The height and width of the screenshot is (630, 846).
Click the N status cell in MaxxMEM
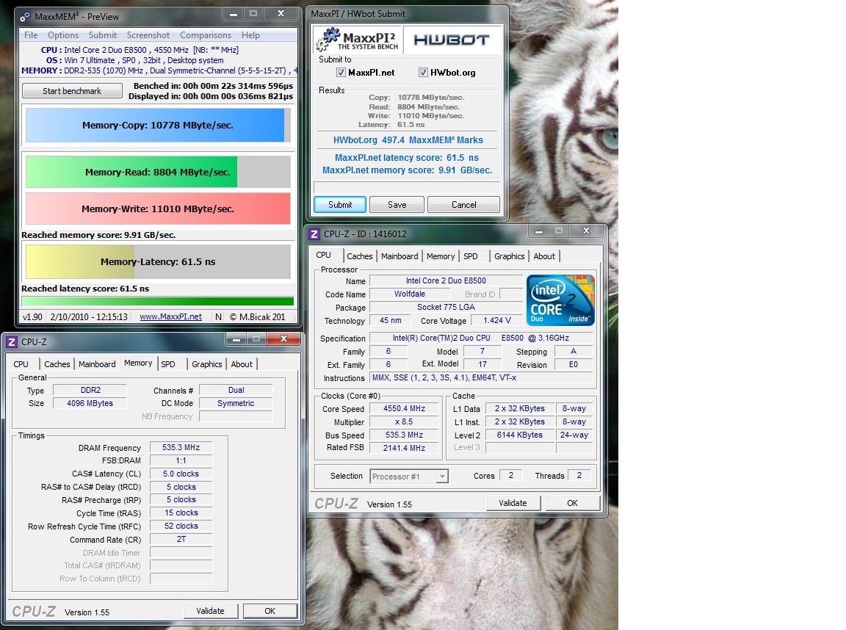[x=218, y=316]
